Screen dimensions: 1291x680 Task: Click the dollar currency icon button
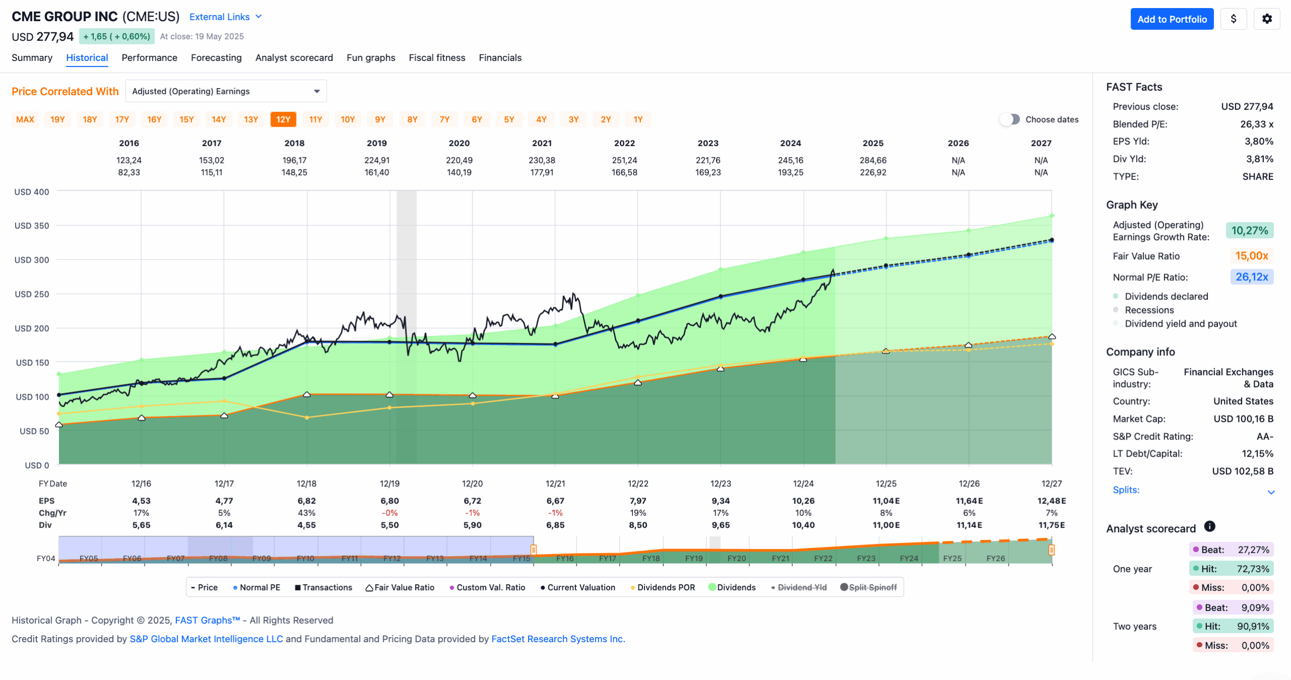pyautogui.click(x=1234, y=19)
